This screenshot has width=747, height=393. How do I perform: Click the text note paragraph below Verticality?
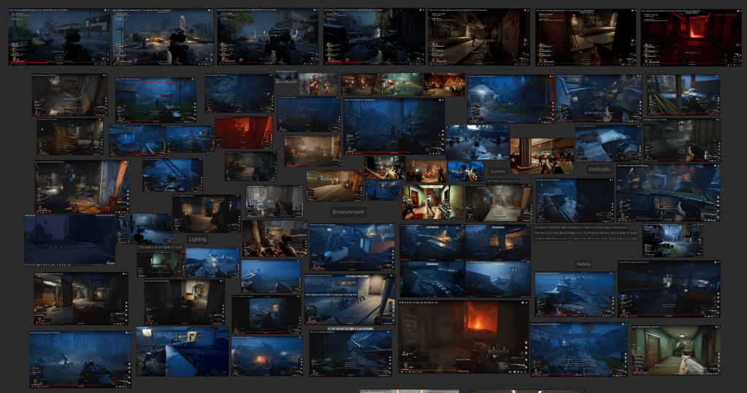click(x=585, y=233)
